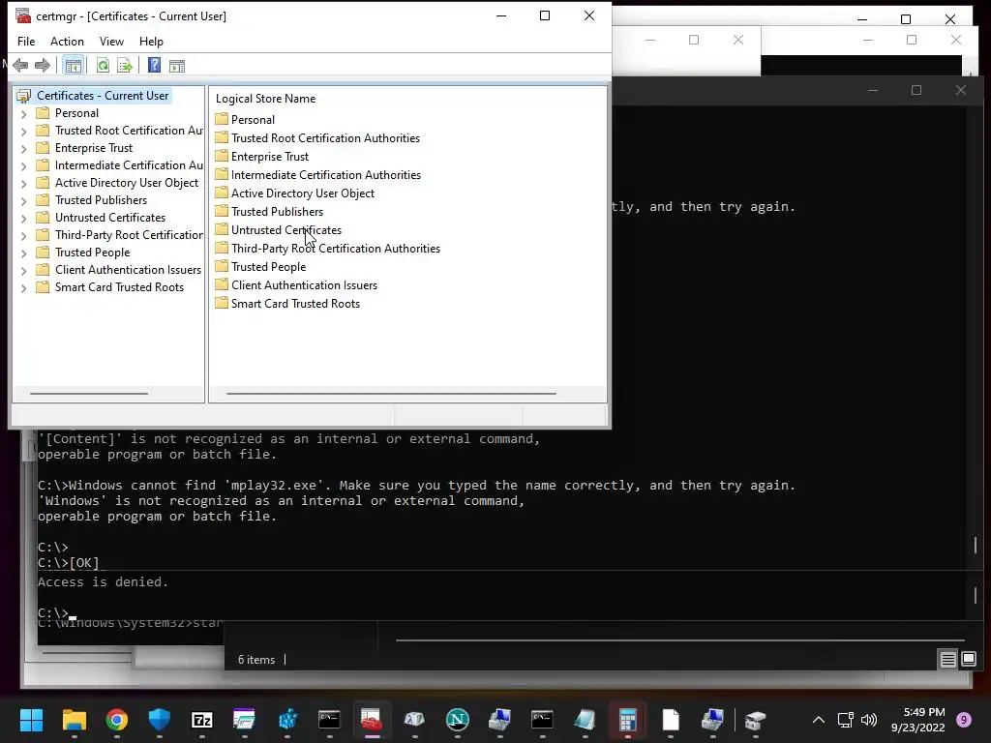Open the clock showing 5:49 PM

918,720
